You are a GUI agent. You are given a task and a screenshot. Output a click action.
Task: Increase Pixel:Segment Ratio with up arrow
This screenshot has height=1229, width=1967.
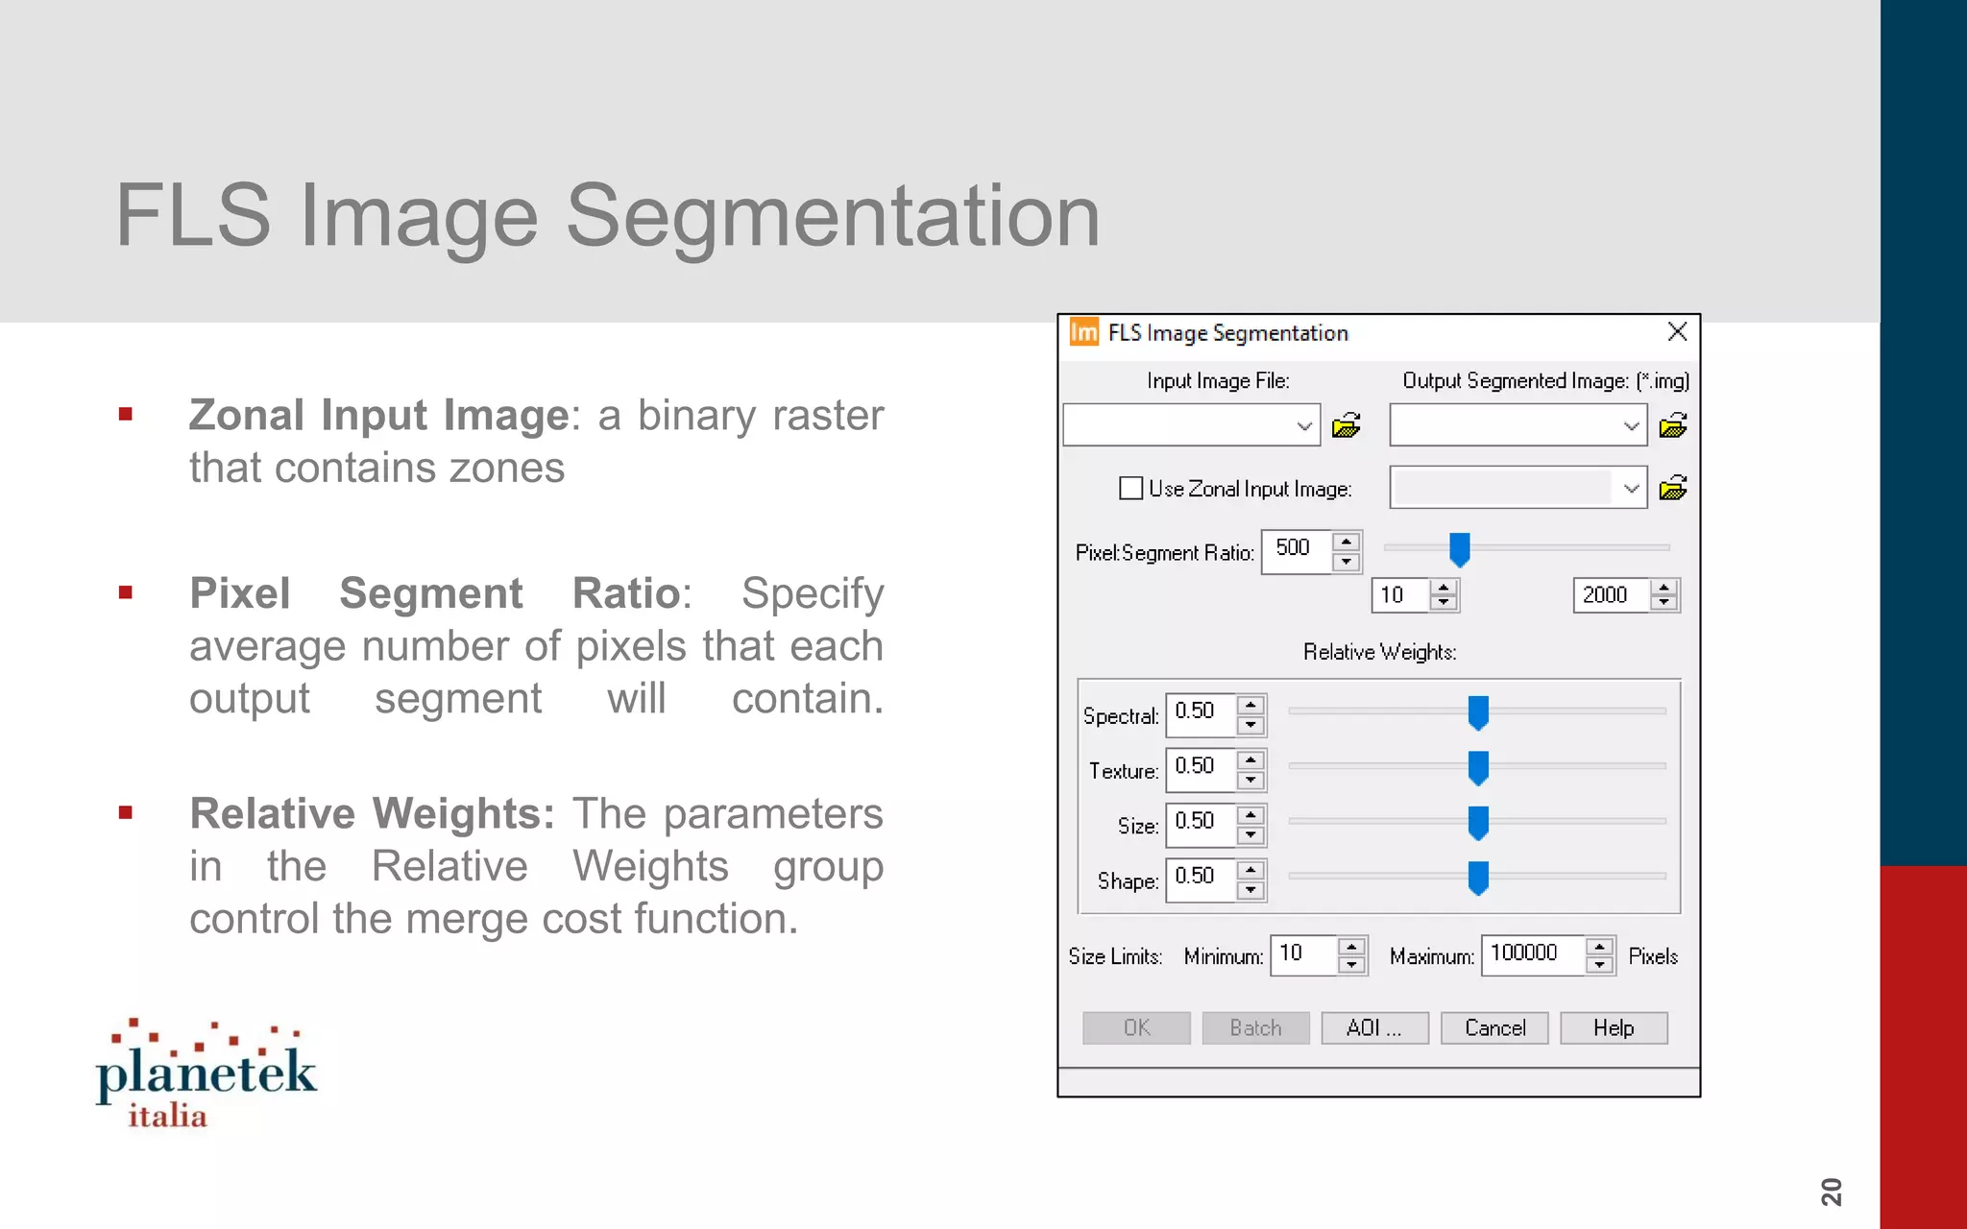point(1347,542)
